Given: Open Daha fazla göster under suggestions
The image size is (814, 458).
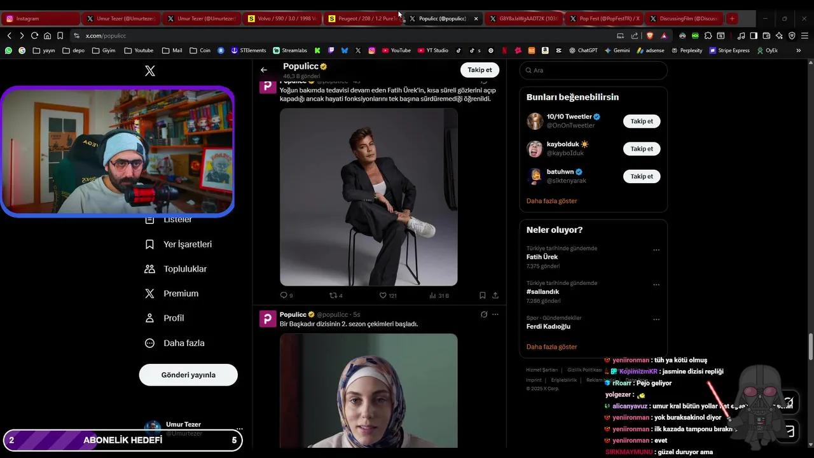Looking at the screenshot, I should [x=551, y=201].
